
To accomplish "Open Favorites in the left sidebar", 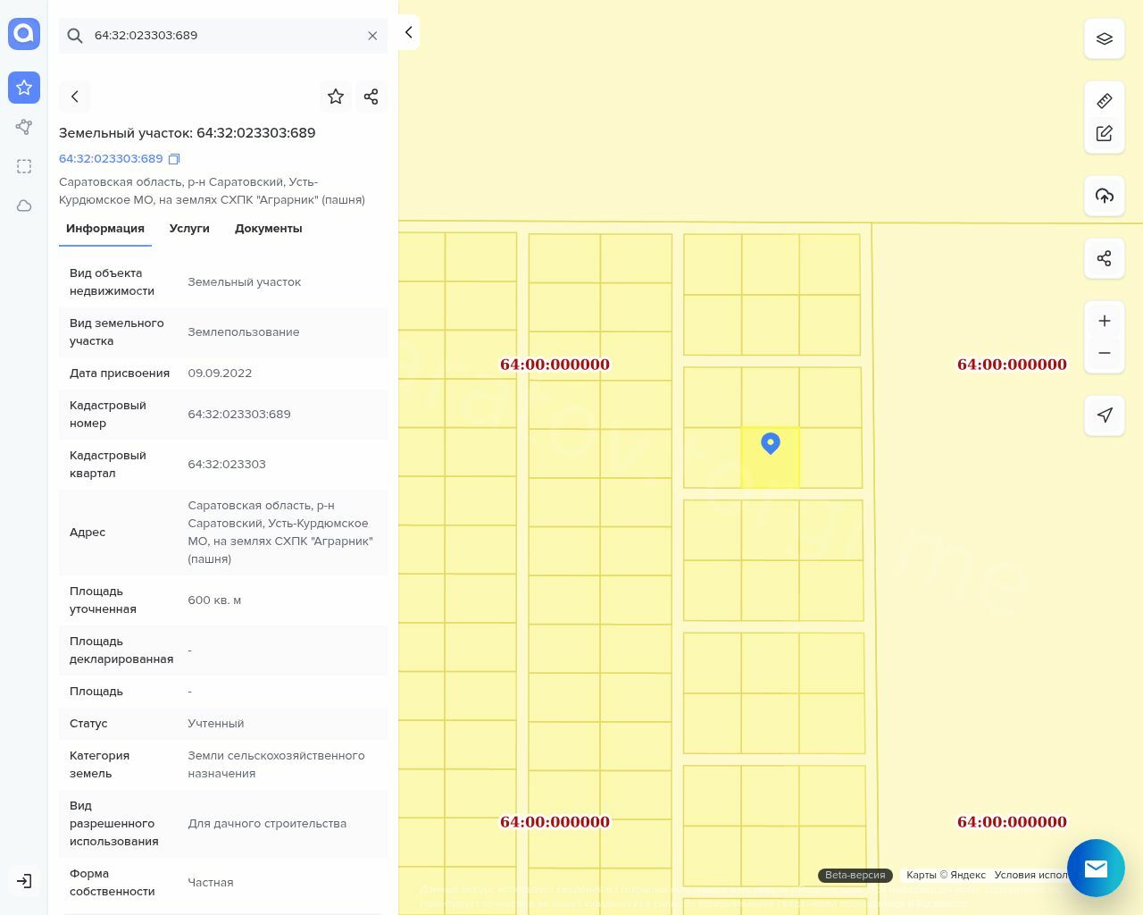I will (24, 88).
